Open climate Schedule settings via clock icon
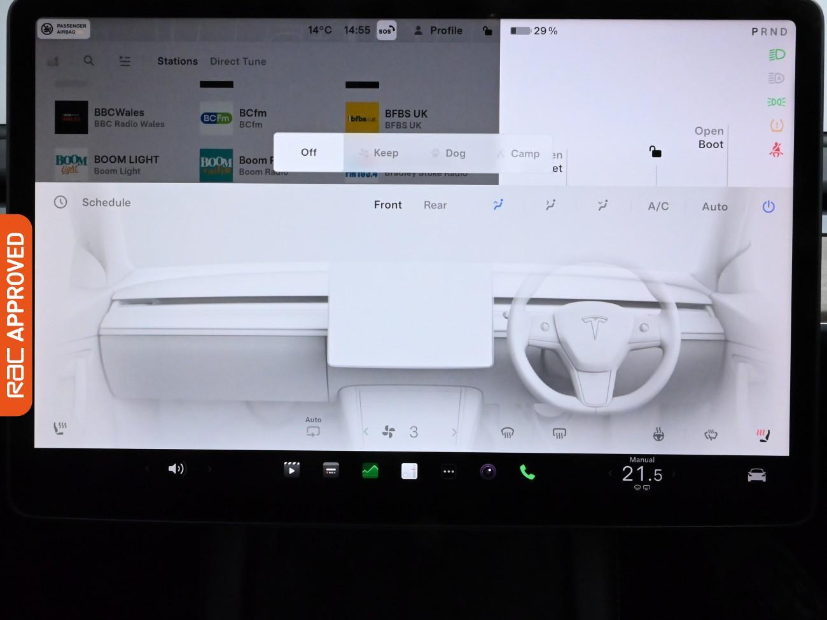 tap(60, 202)
